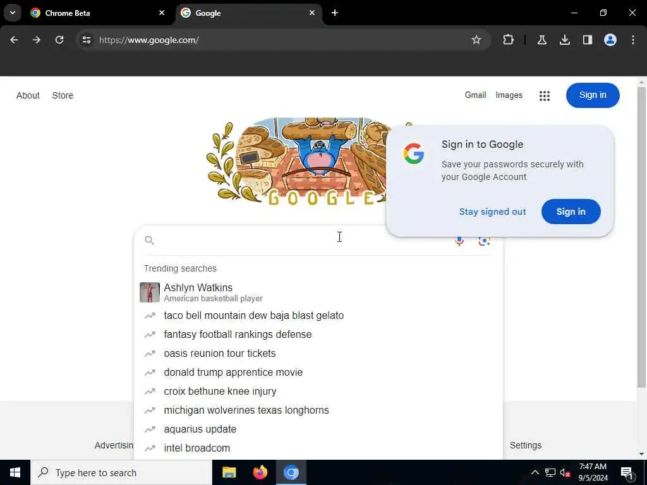
Task: Open the Store link
Action: tap(63, 95)
